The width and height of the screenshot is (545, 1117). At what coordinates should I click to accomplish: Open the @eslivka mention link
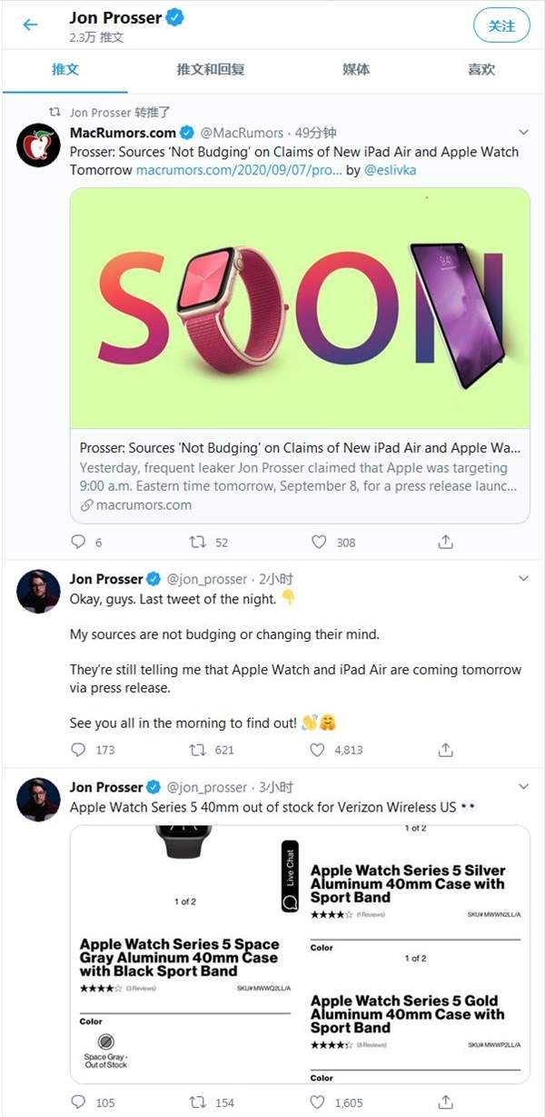[x=390, y=170]
